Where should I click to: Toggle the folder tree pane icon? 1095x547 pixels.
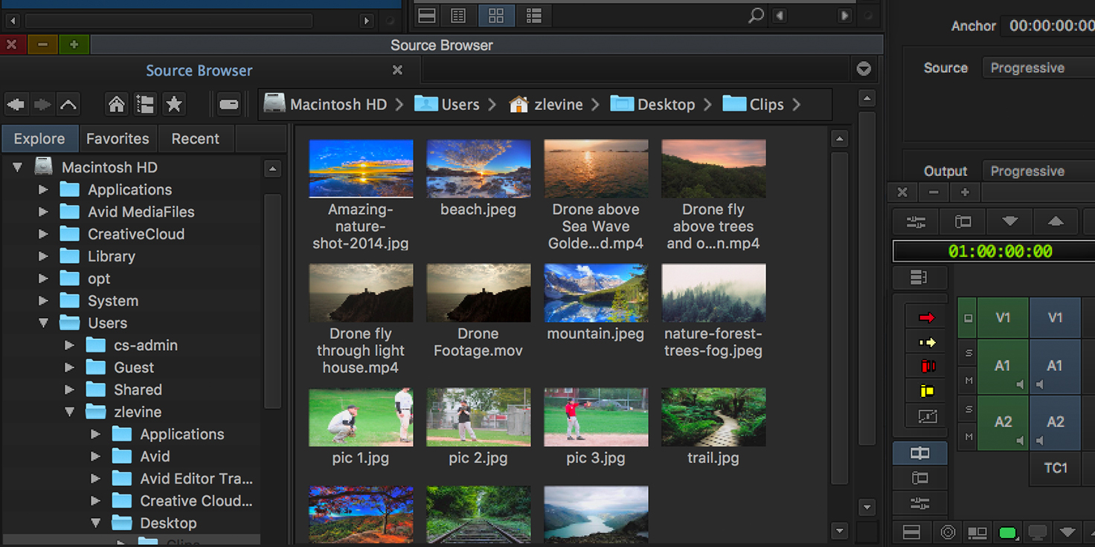coord(145,105)
